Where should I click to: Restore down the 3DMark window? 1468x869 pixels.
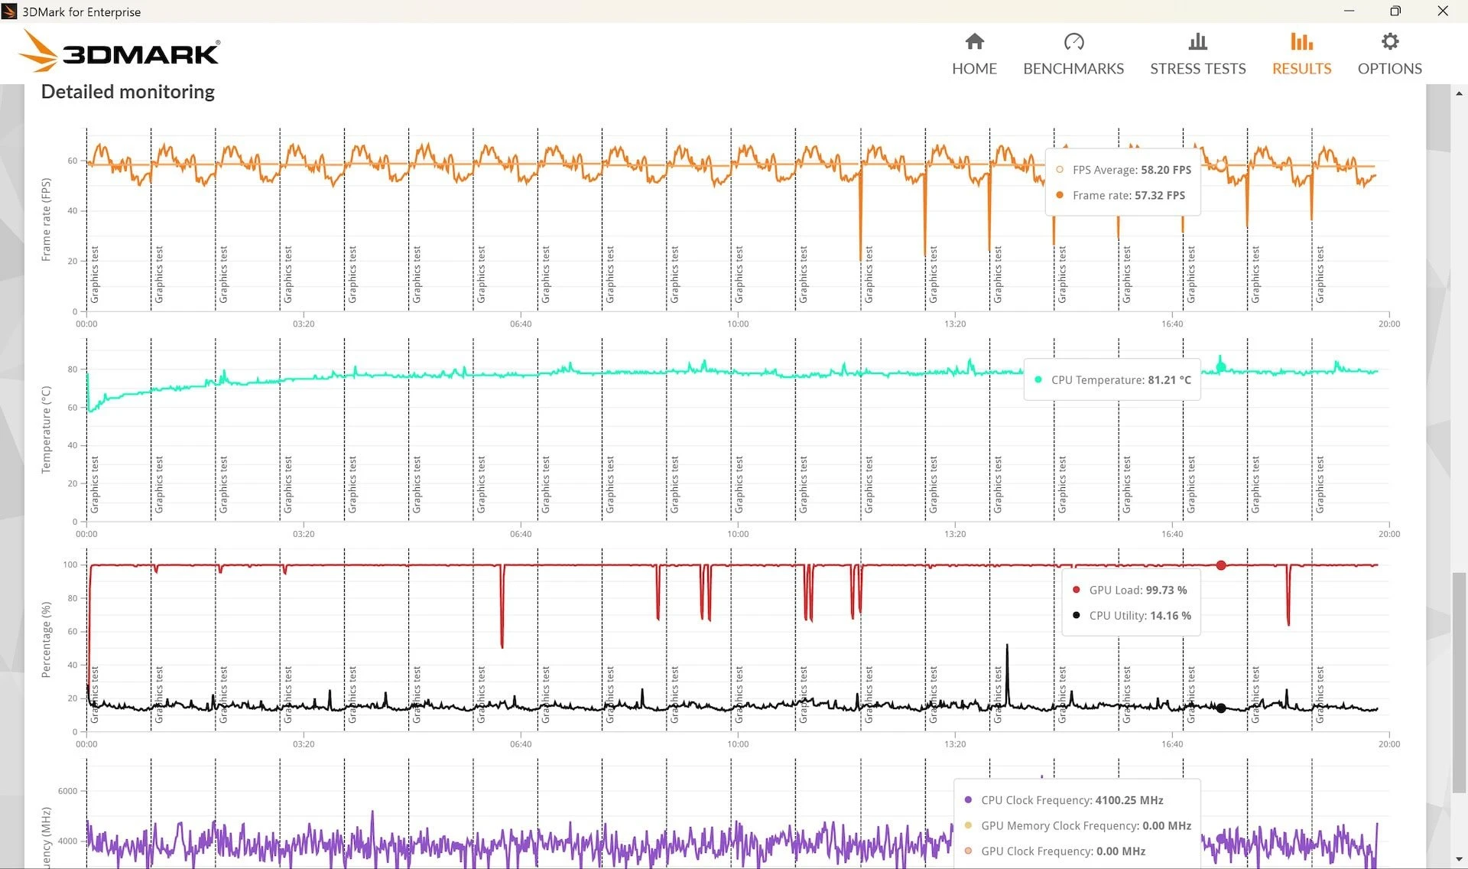coord(1395,11)
